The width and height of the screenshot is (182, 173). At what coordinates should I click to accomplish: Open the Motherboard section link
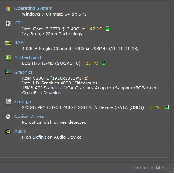28,57
